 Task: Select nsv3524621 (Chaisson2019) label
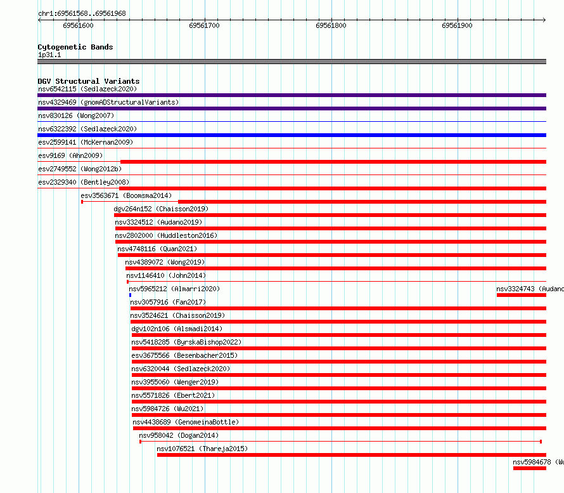(177, 315)
